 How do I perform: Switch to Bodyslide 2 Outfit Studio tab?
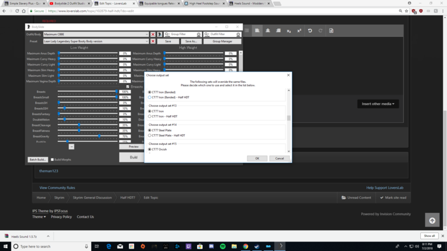click(x=69, y=4)
